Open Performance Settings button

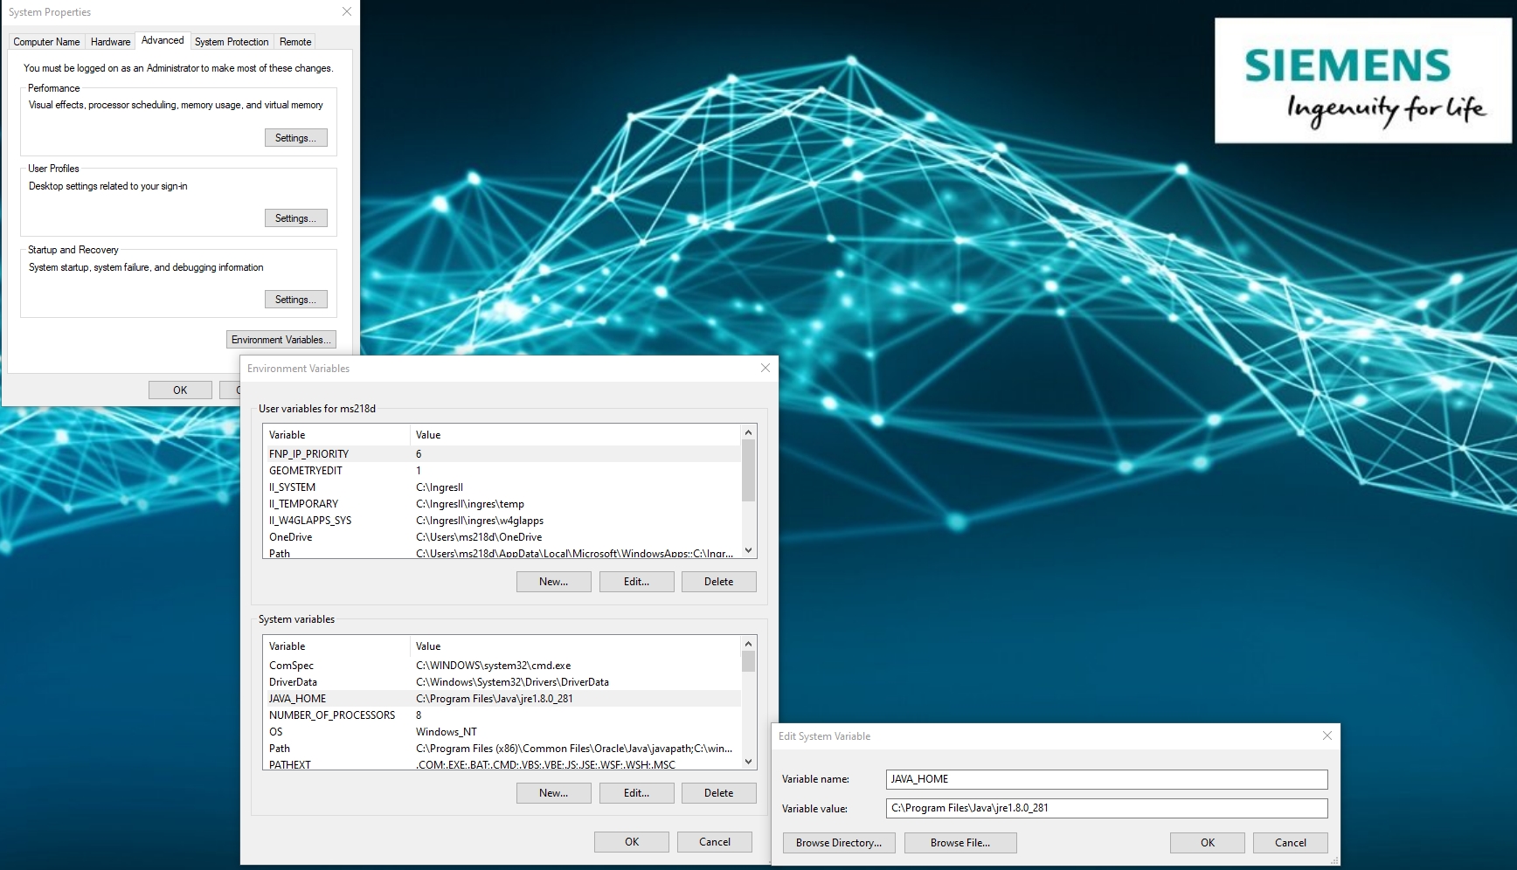click(295, 138)
